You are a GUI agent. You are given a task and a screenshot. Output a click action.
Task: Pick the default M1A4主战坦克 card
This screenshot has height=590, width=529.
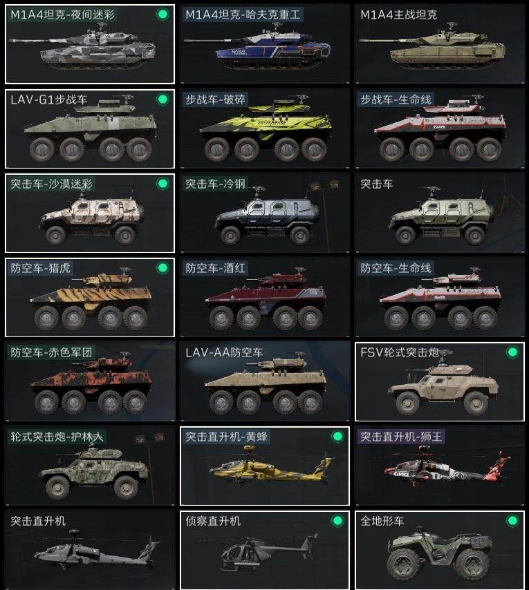point(439,44)
